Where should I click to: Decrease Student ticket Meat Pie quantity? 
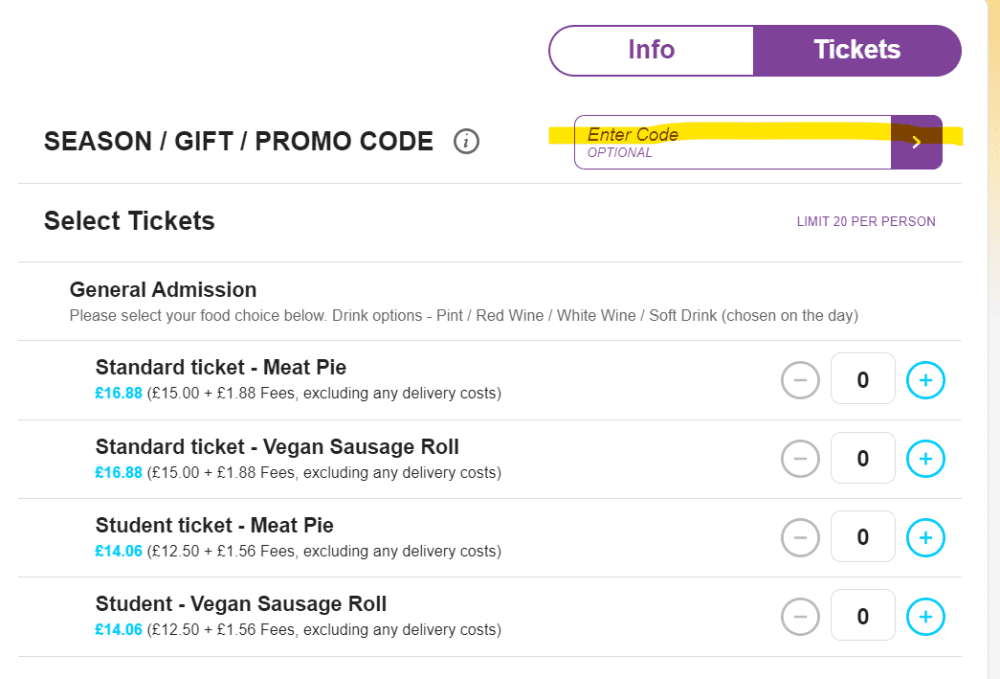(800, 537)
